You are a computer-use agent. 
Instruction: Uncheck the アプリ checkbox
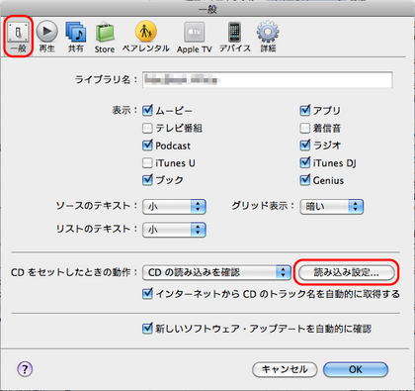pos(305,110)
